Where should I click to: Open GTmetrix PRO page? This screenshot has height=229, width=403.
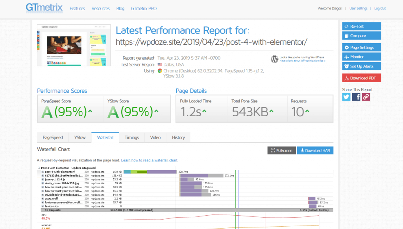pyautogui.click(x=144, y=9)
